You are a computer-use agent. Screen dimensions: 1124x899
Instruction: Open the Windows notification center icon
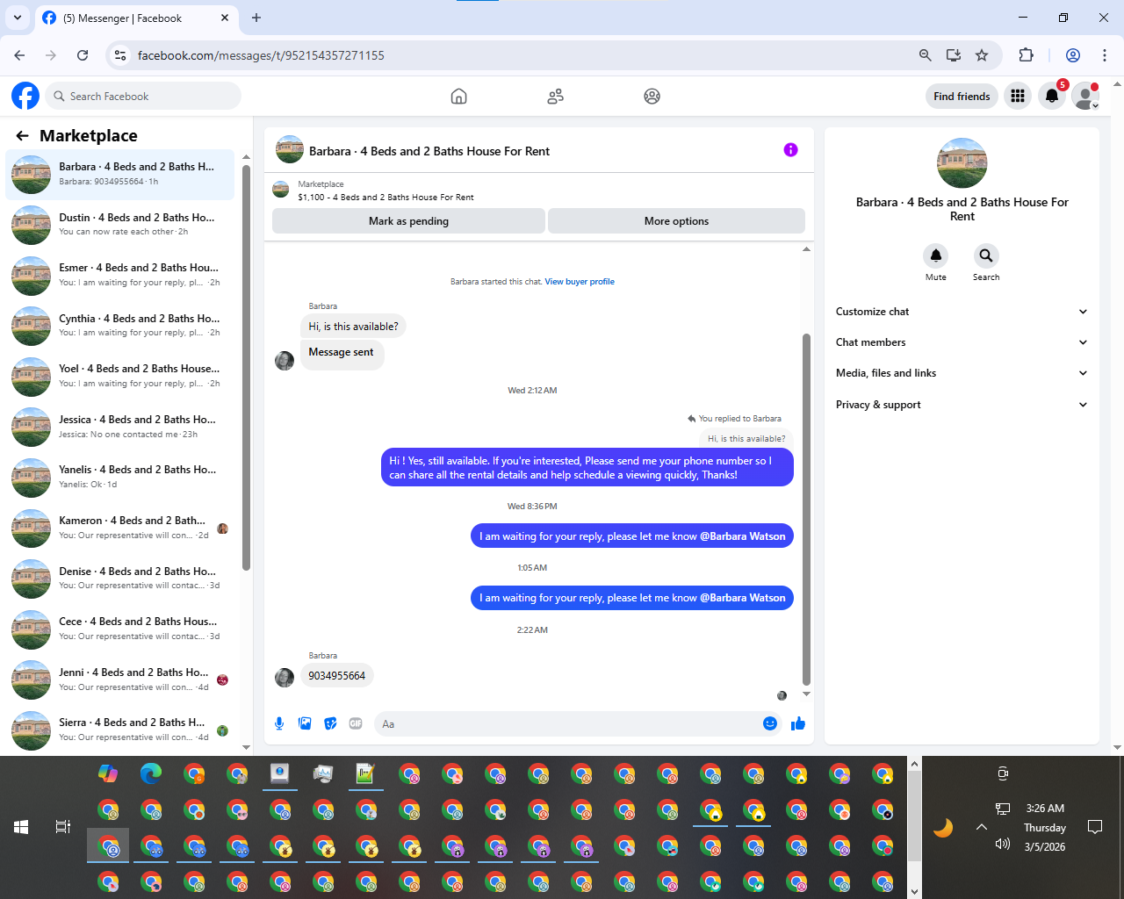click(x=1095, y=827)
